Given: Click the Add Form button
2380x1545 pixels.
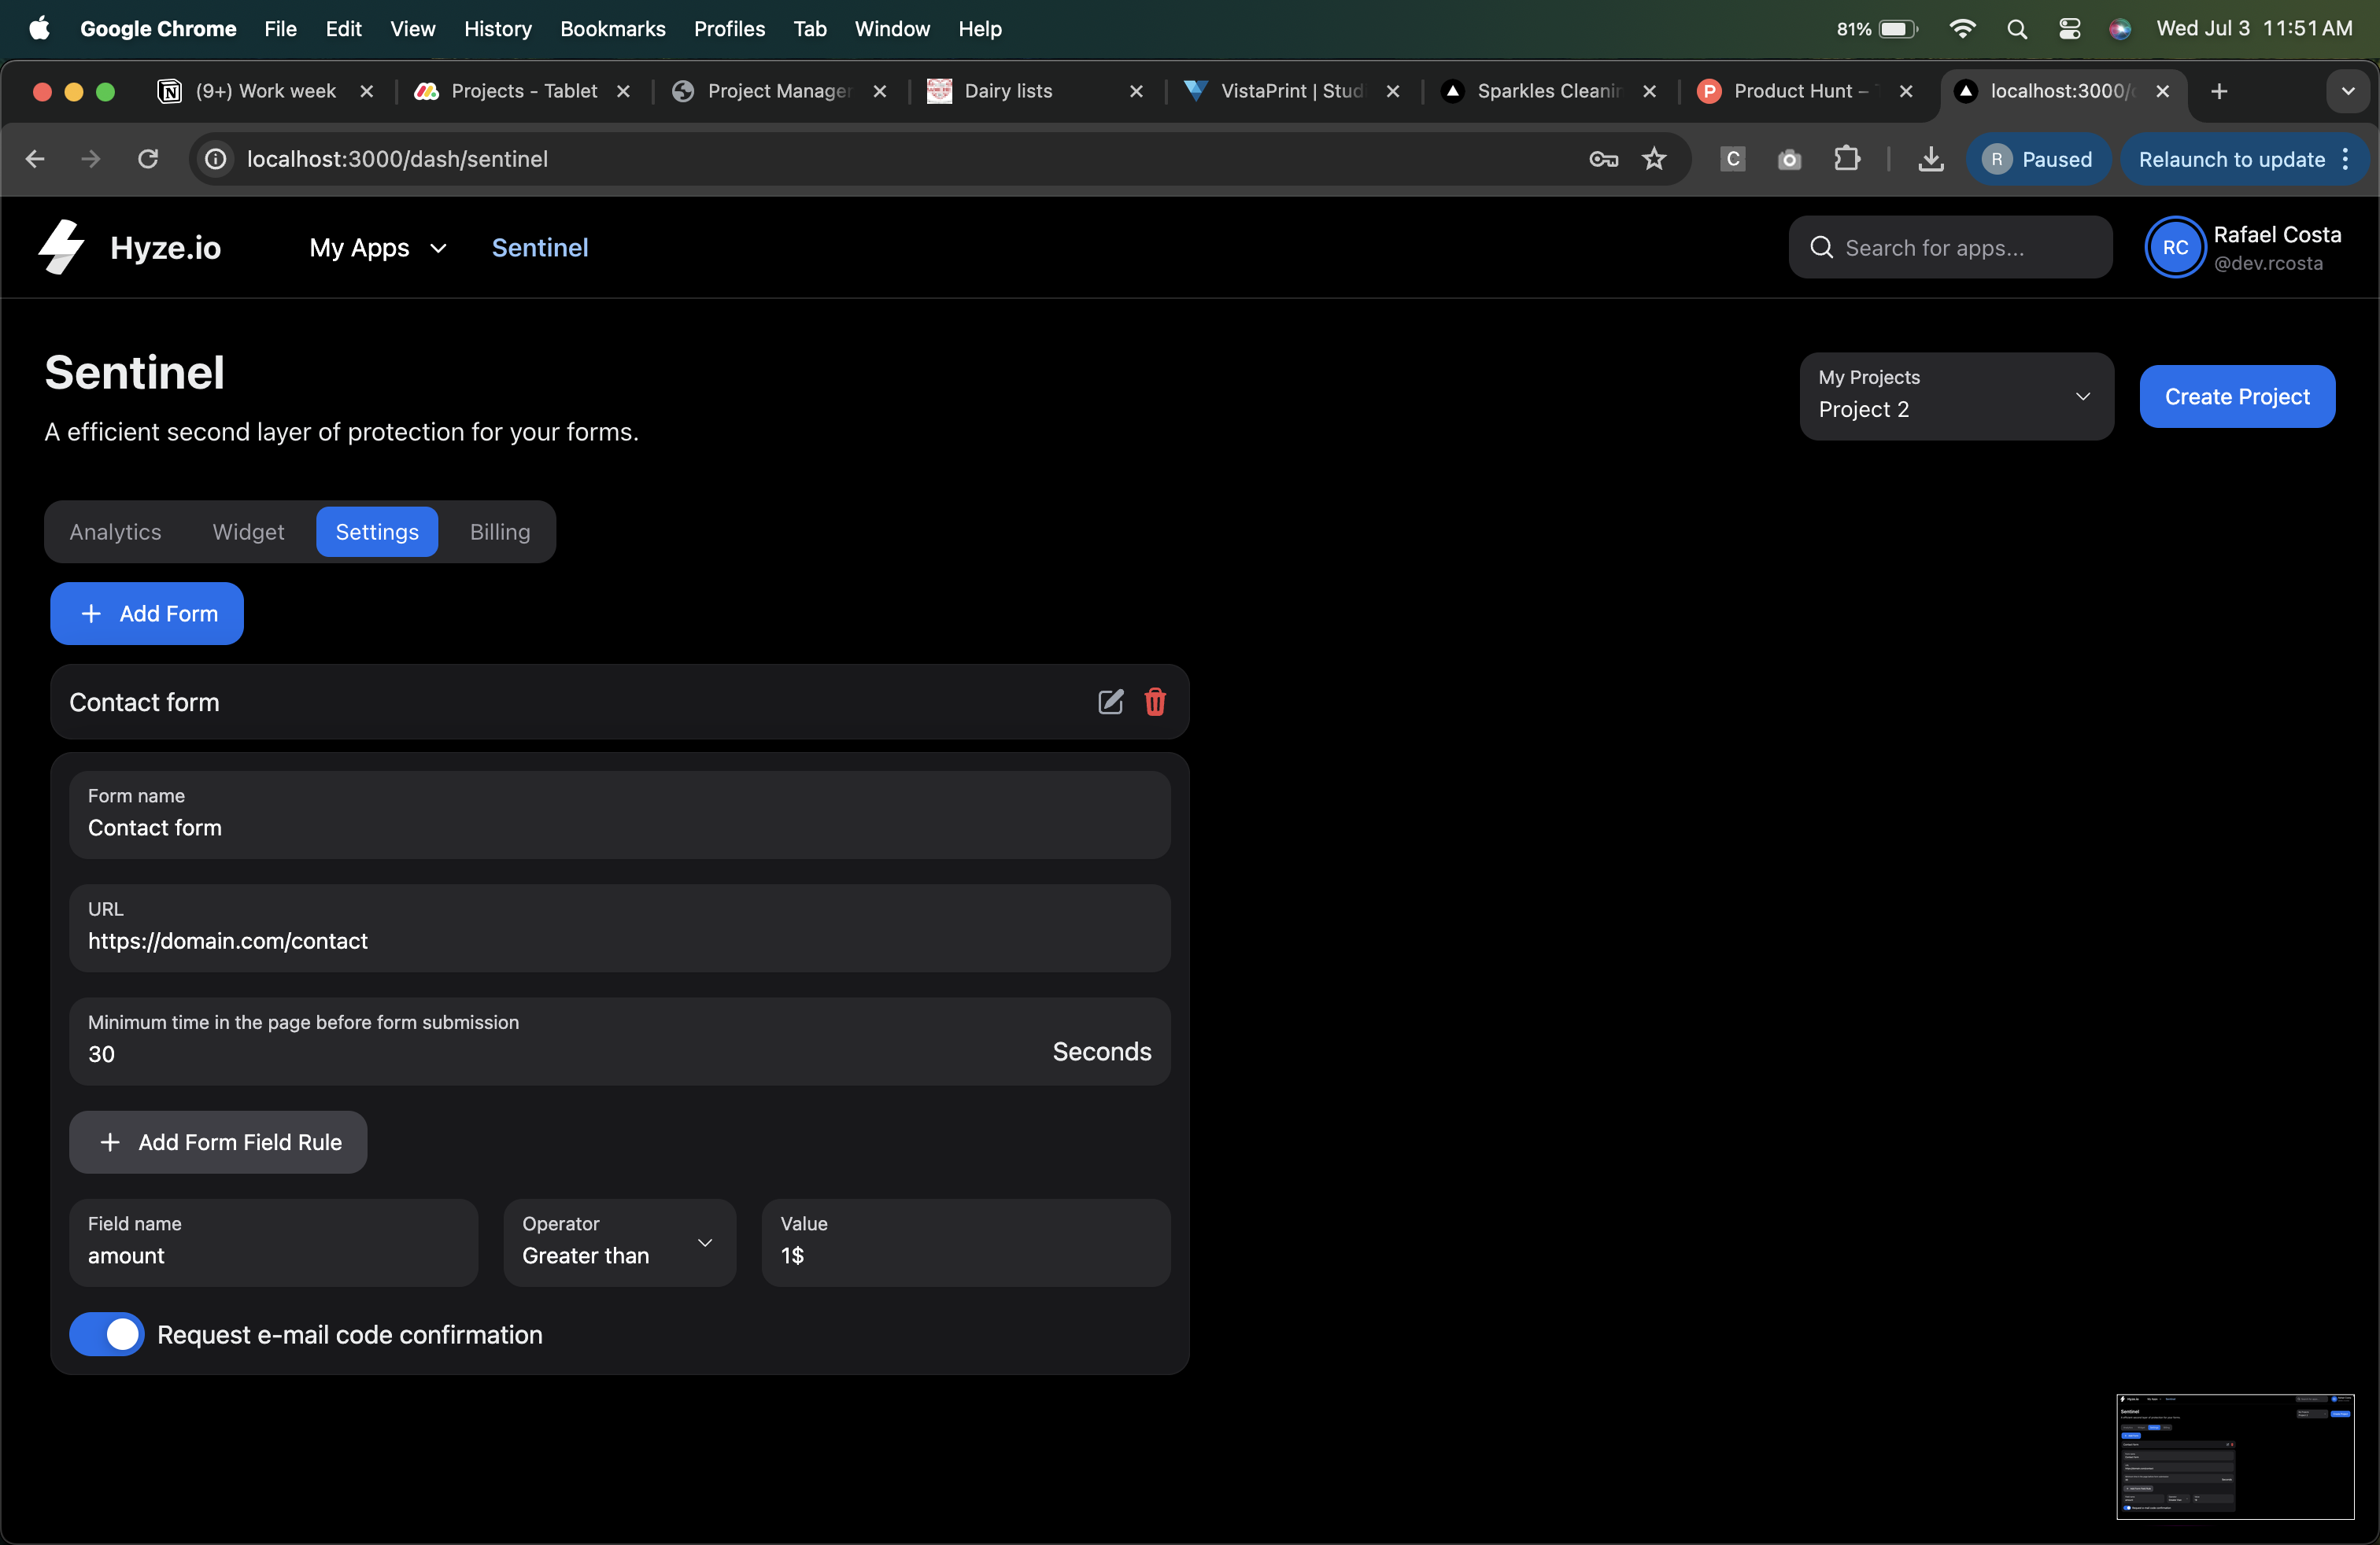Looking at the screenshot, I should click(147, 613).
